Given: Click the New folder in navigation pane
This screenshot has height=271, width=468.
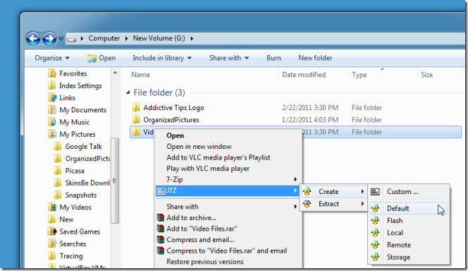Looking at the screenshot, I should pyautogui.click(x=61, y=219).
